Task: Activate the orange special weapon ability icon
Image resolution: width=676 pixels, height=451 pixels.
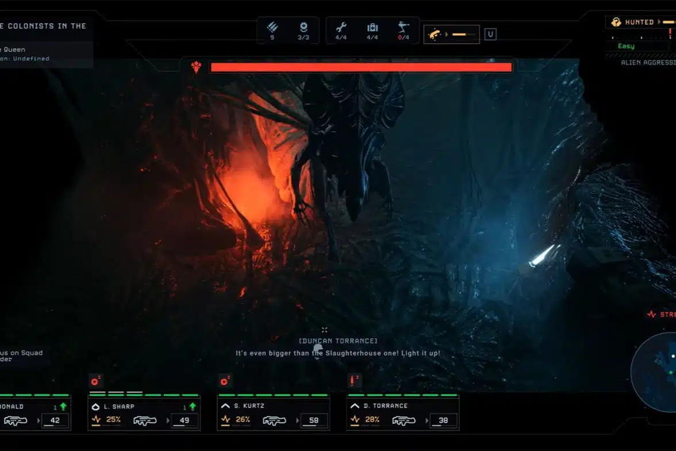Action: pos(435,34)
